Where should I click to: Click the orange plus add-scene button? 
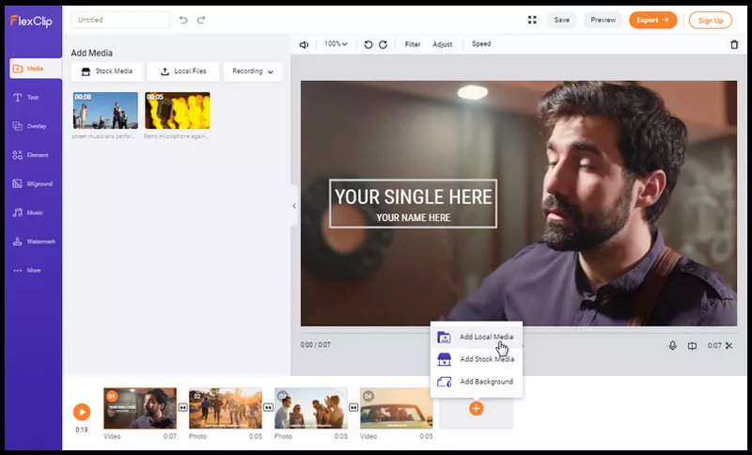477,409
